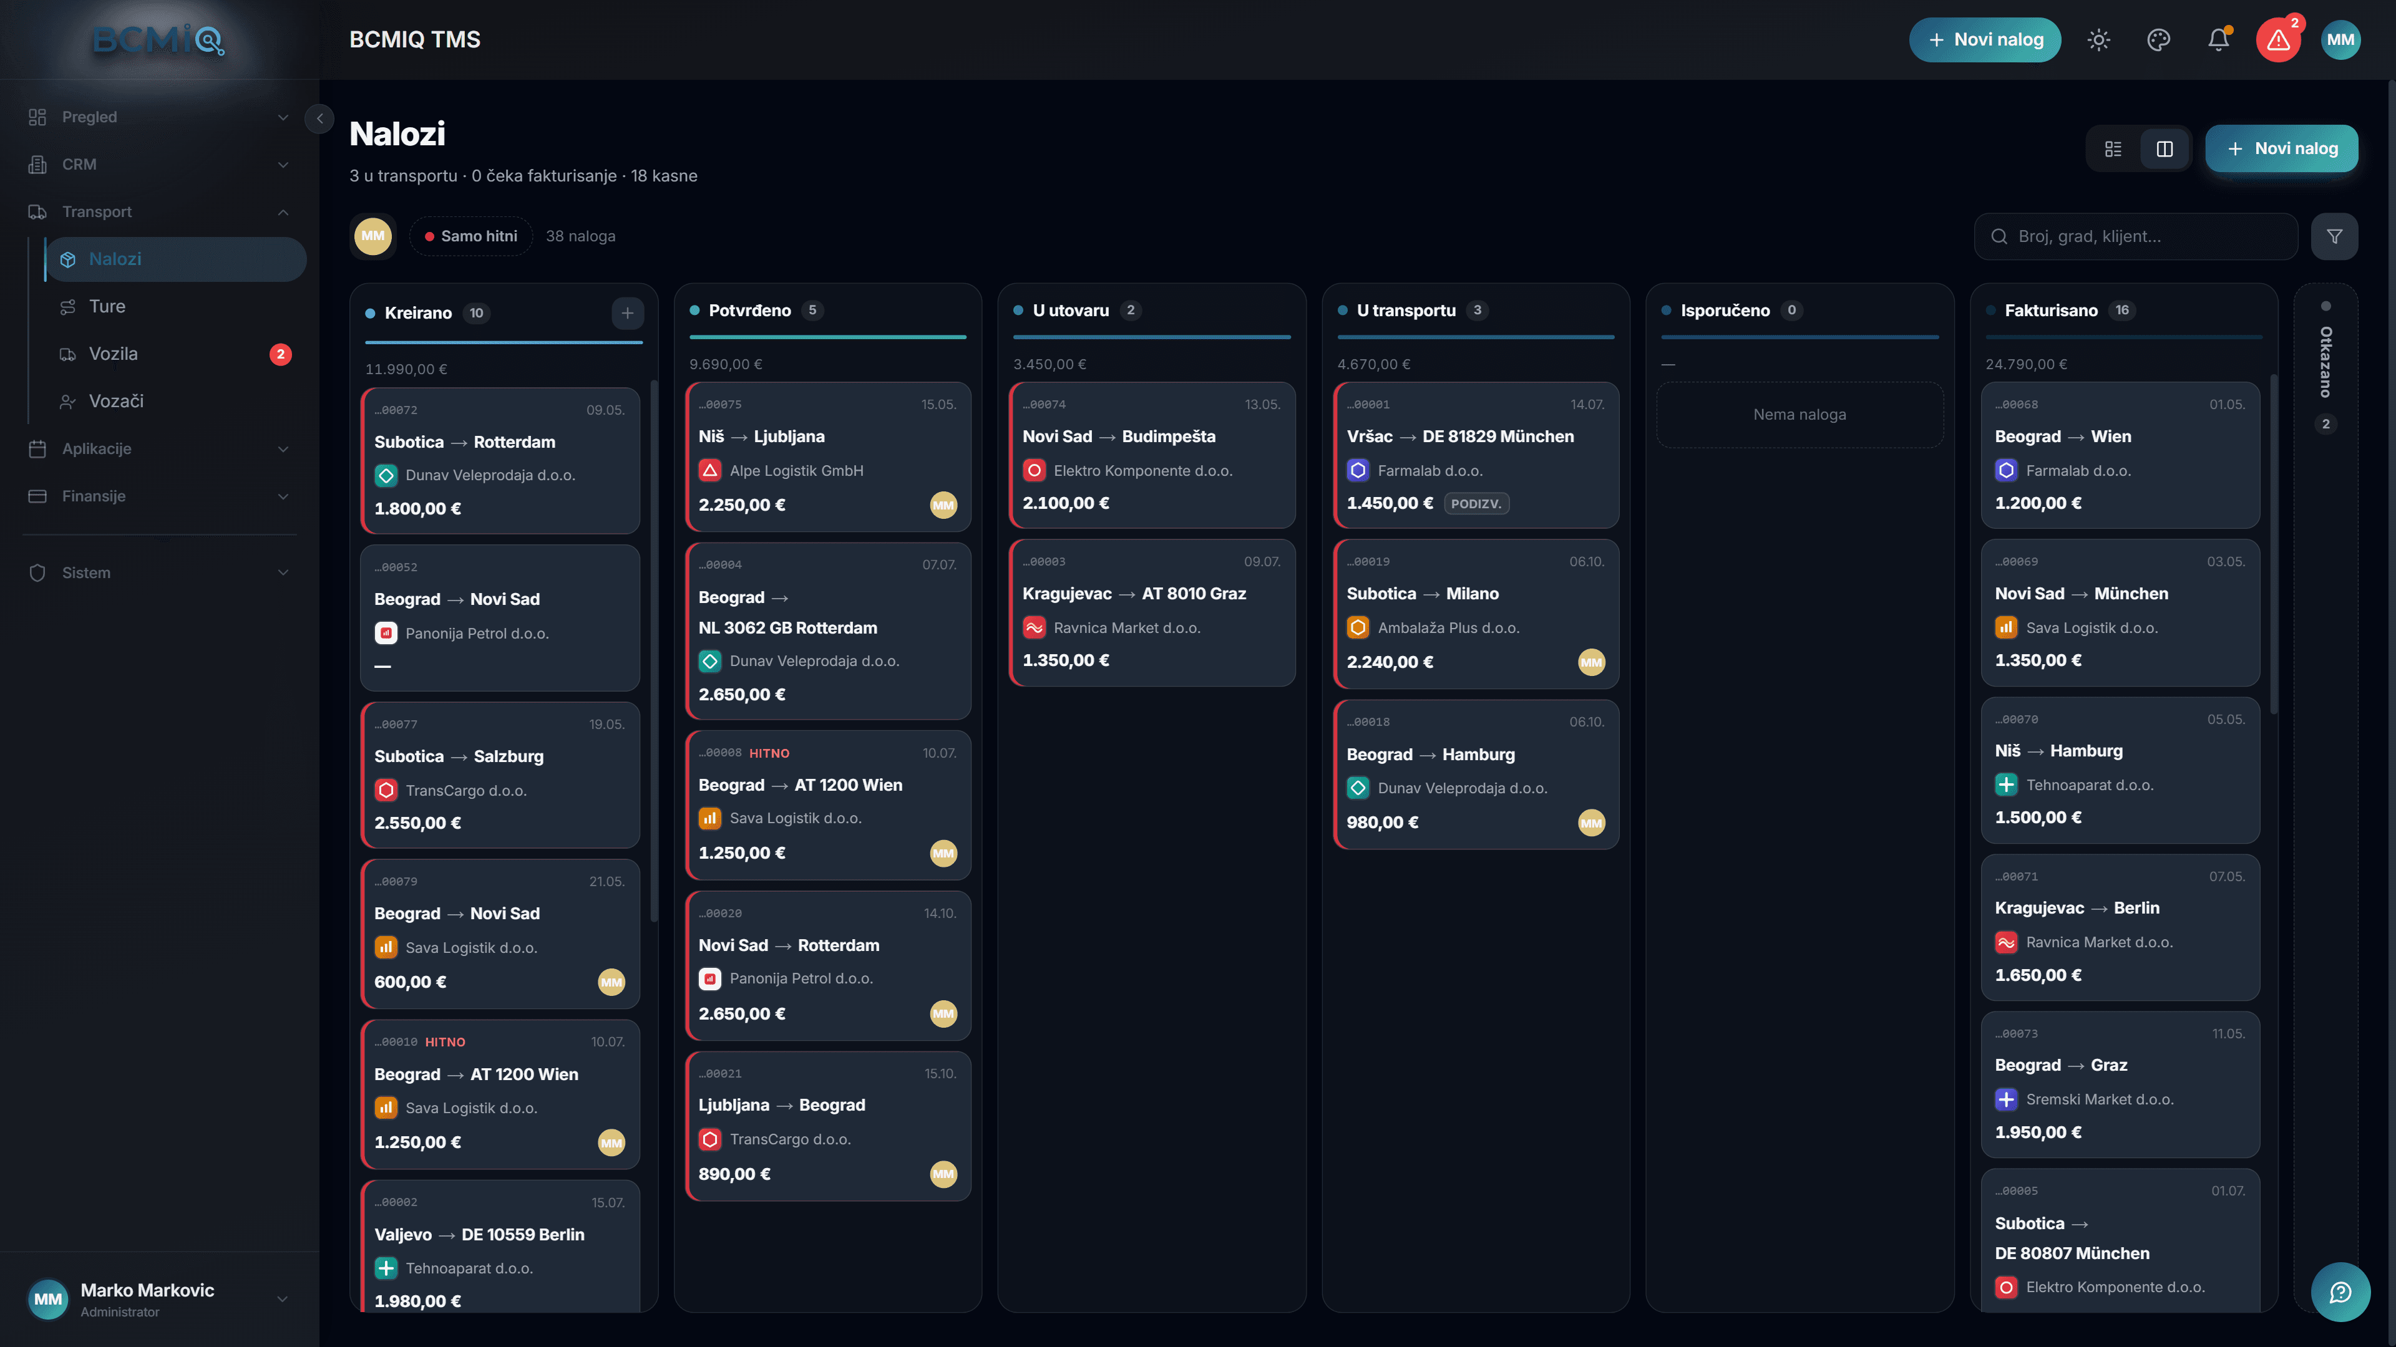
Task: Click Farmalab icon on Vršac card
Action: 1358,470
